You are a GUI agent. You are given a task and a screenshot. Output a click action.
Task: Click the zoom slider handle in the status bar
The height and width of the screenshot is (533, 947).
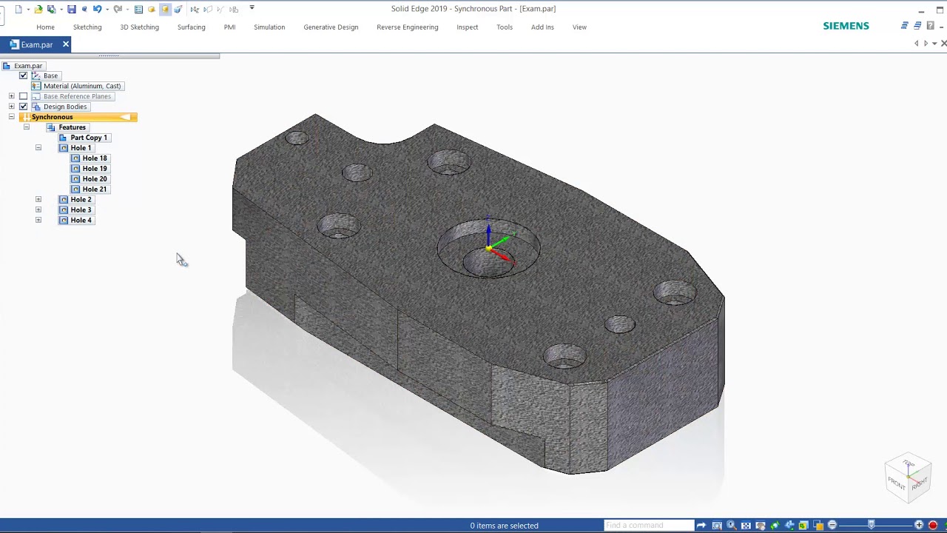click(872, 525)
